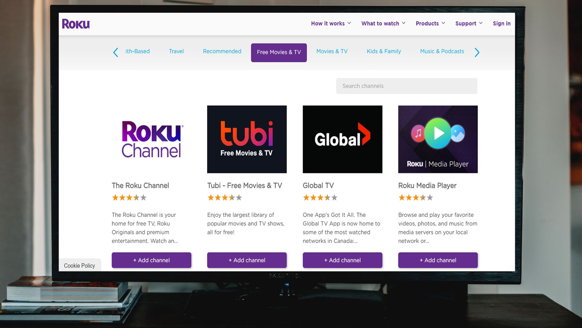This screenshot has height=328, width=582.
Task: Click The Roku Channel star rating
Action: point(129,198)
